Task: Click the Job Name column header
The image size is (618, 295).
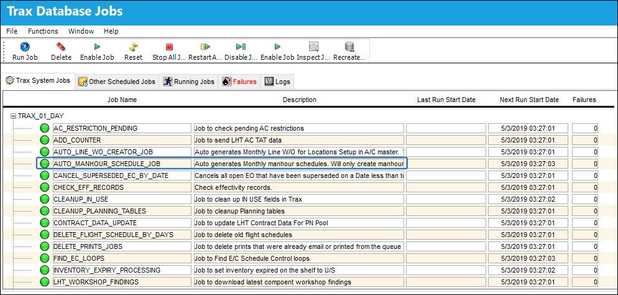Action: coord(122,100)
